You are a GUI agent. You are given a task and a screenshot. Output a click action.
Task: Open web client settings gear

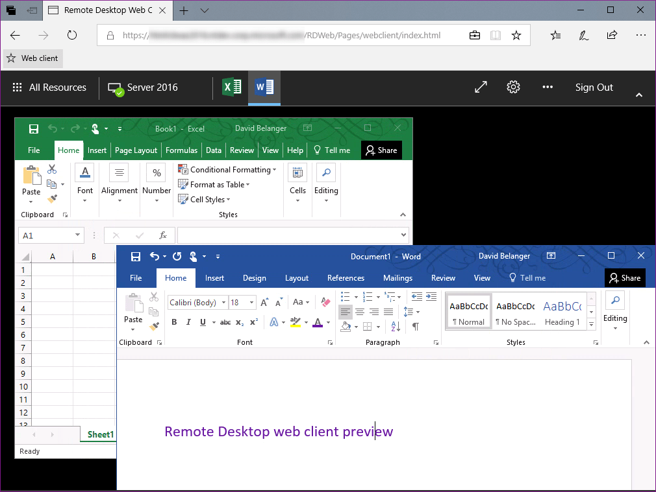(x=514, y=88)
